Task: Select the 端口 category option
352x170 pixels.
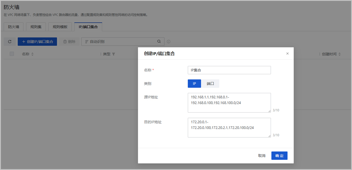Action: click(x=210, y=84)
